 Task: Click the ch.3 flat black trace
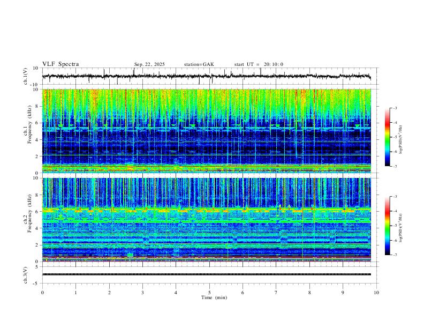tap(206, 274)
